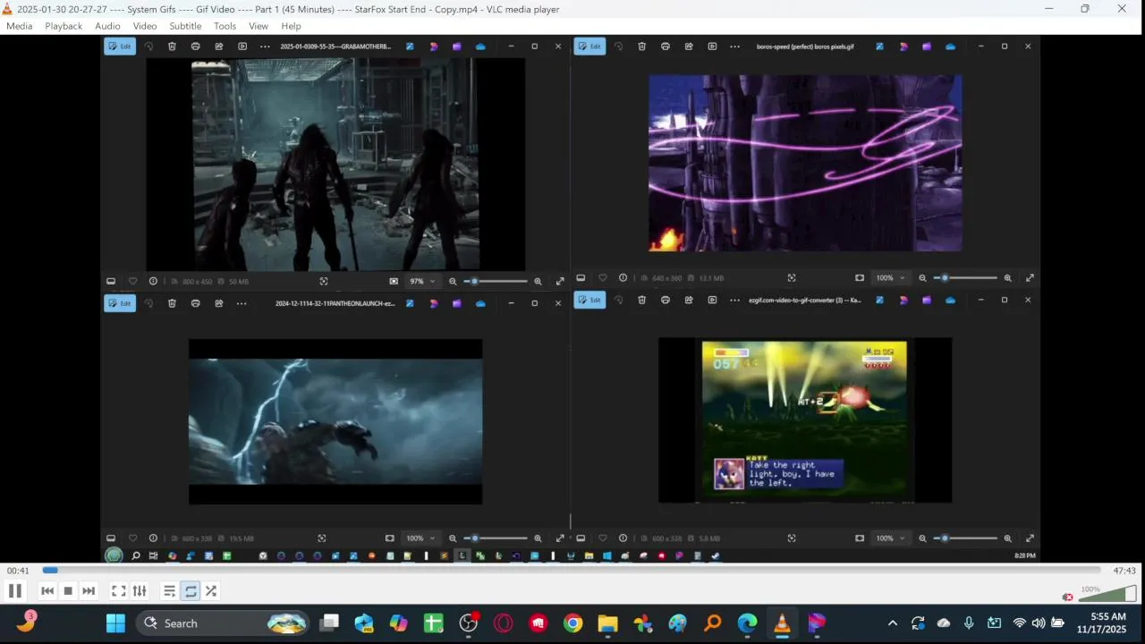The height and width of the screenshot is (644, 1145).
Task: Open the Tools menu
Action: click(225, 26)
